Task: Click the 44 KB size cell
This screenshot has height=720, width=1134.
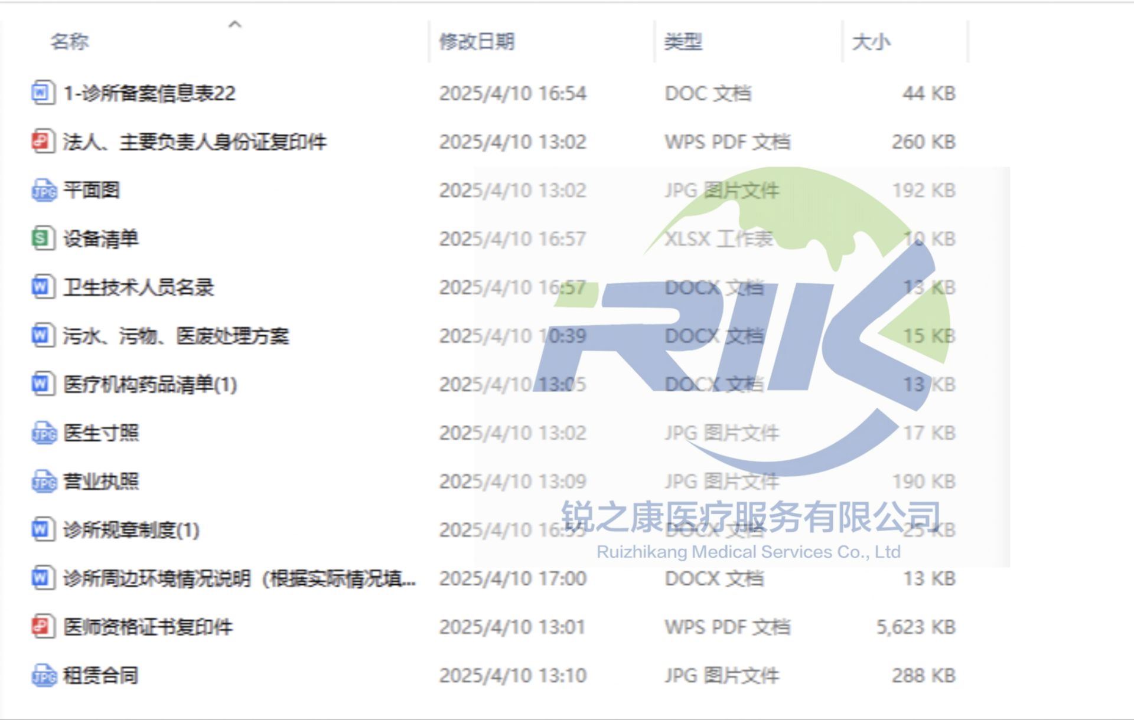Action: pyautogui.click(x=929, y=93)
